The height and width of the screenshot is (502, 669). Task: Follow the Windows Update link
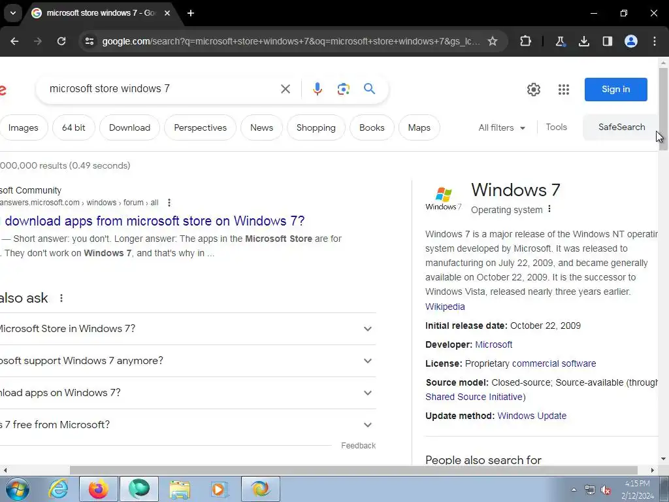pyautogui.click(x=532, y=416)
